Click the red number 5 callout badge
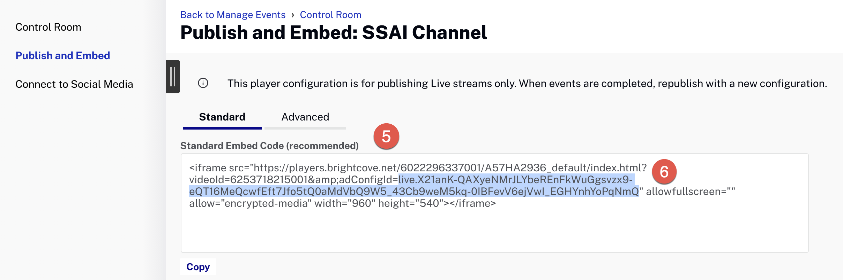Screen dimensions: 843x280 pyautogui.click(x=386, y=136)
